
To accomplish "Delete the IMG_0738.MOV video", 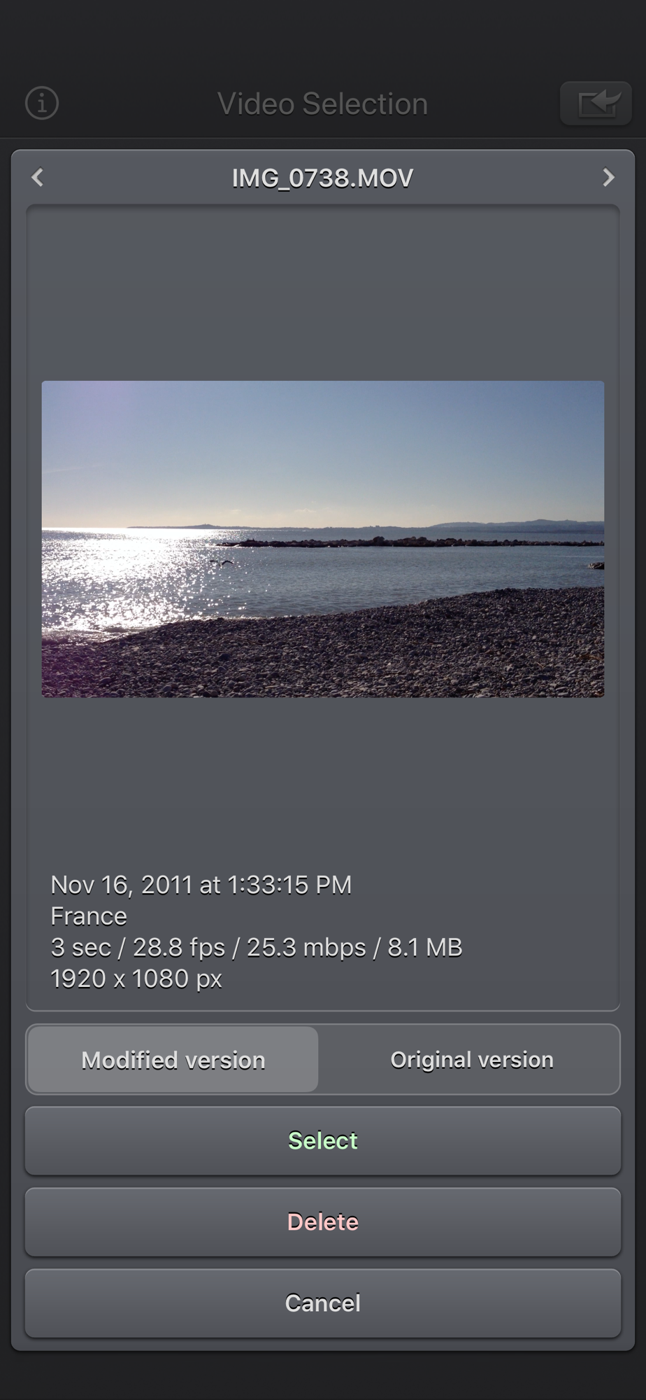I will coord(323,1222).
